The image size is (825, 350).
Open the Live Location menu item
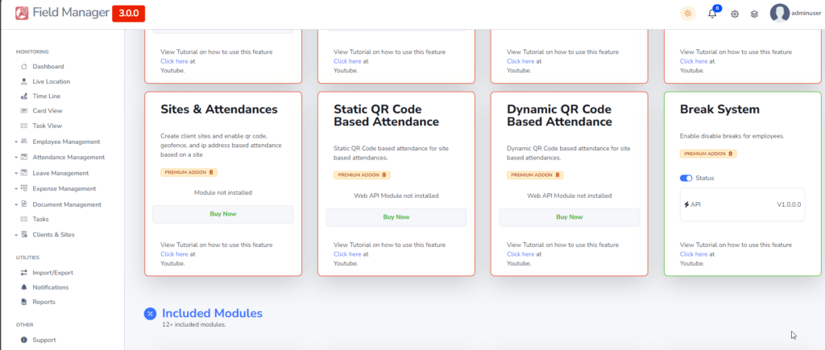click(x=51, y=81)
